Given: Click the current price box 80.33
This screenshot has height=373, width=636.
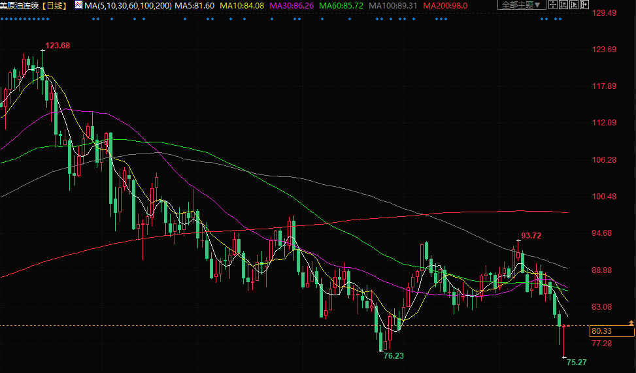Looking at the screenshot, I should [x=612, y=331].
